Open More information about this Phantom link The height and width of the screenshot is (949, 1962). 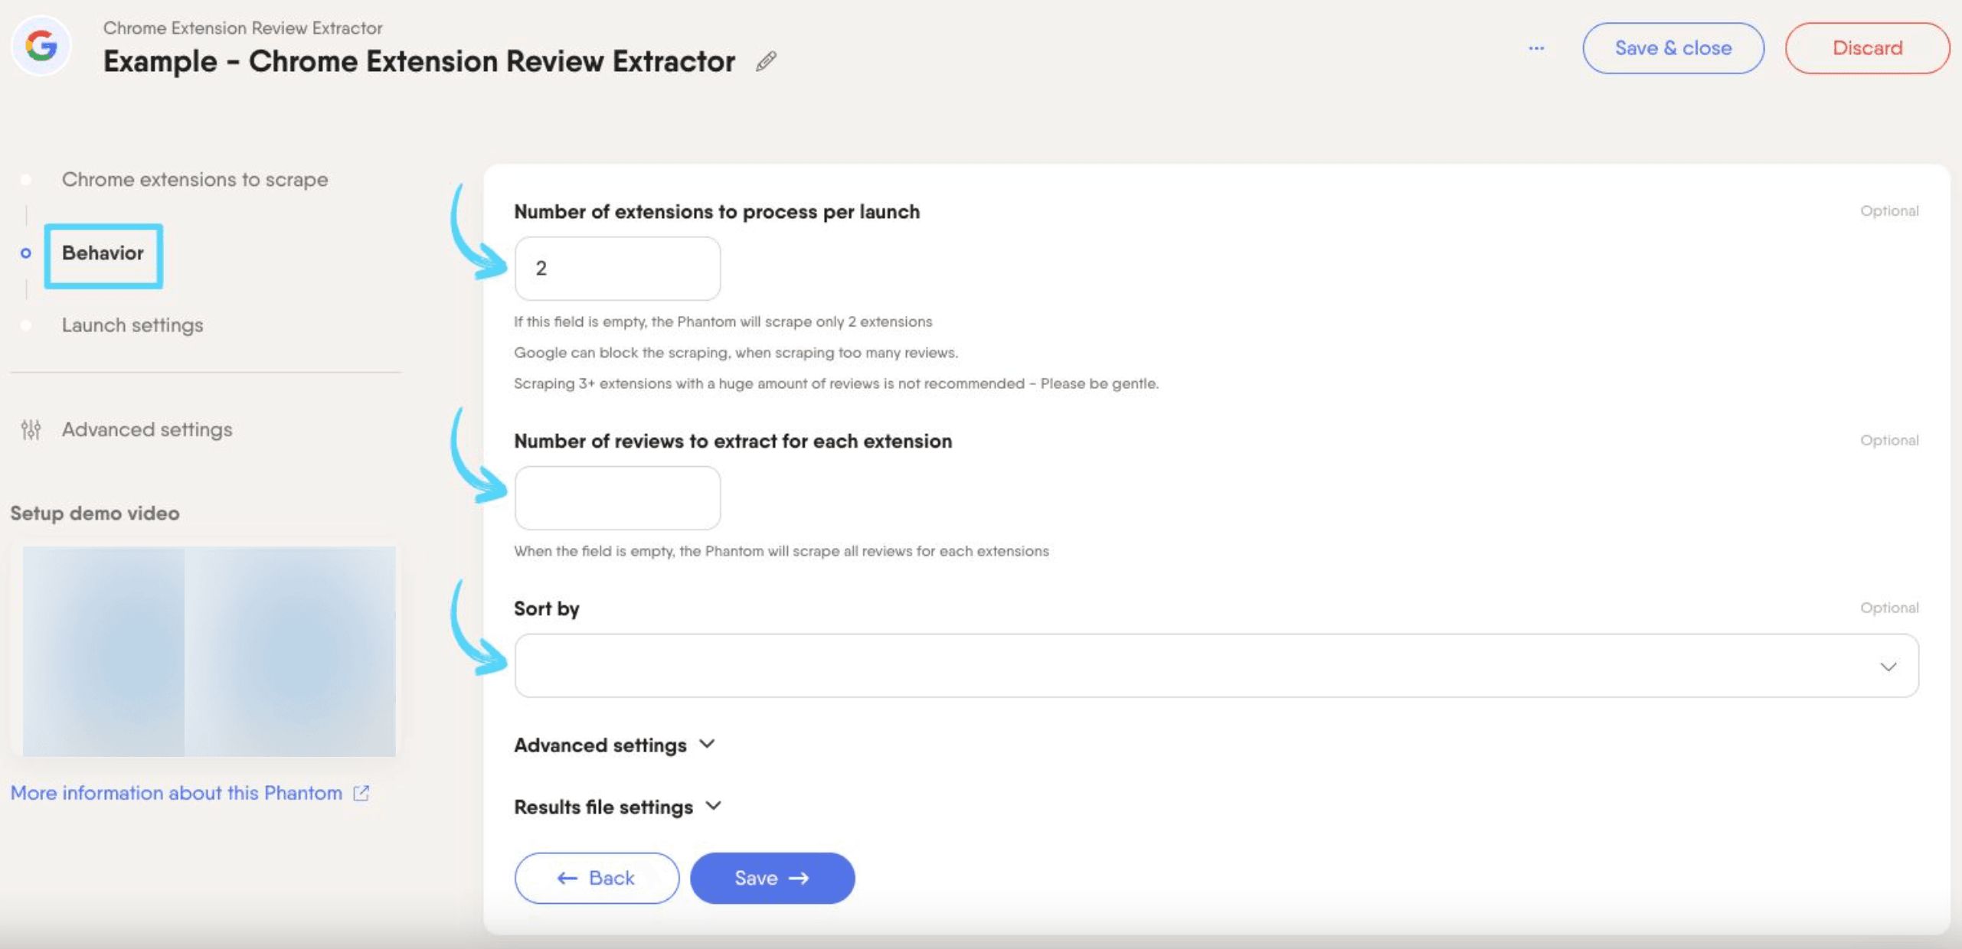[176, 793]
